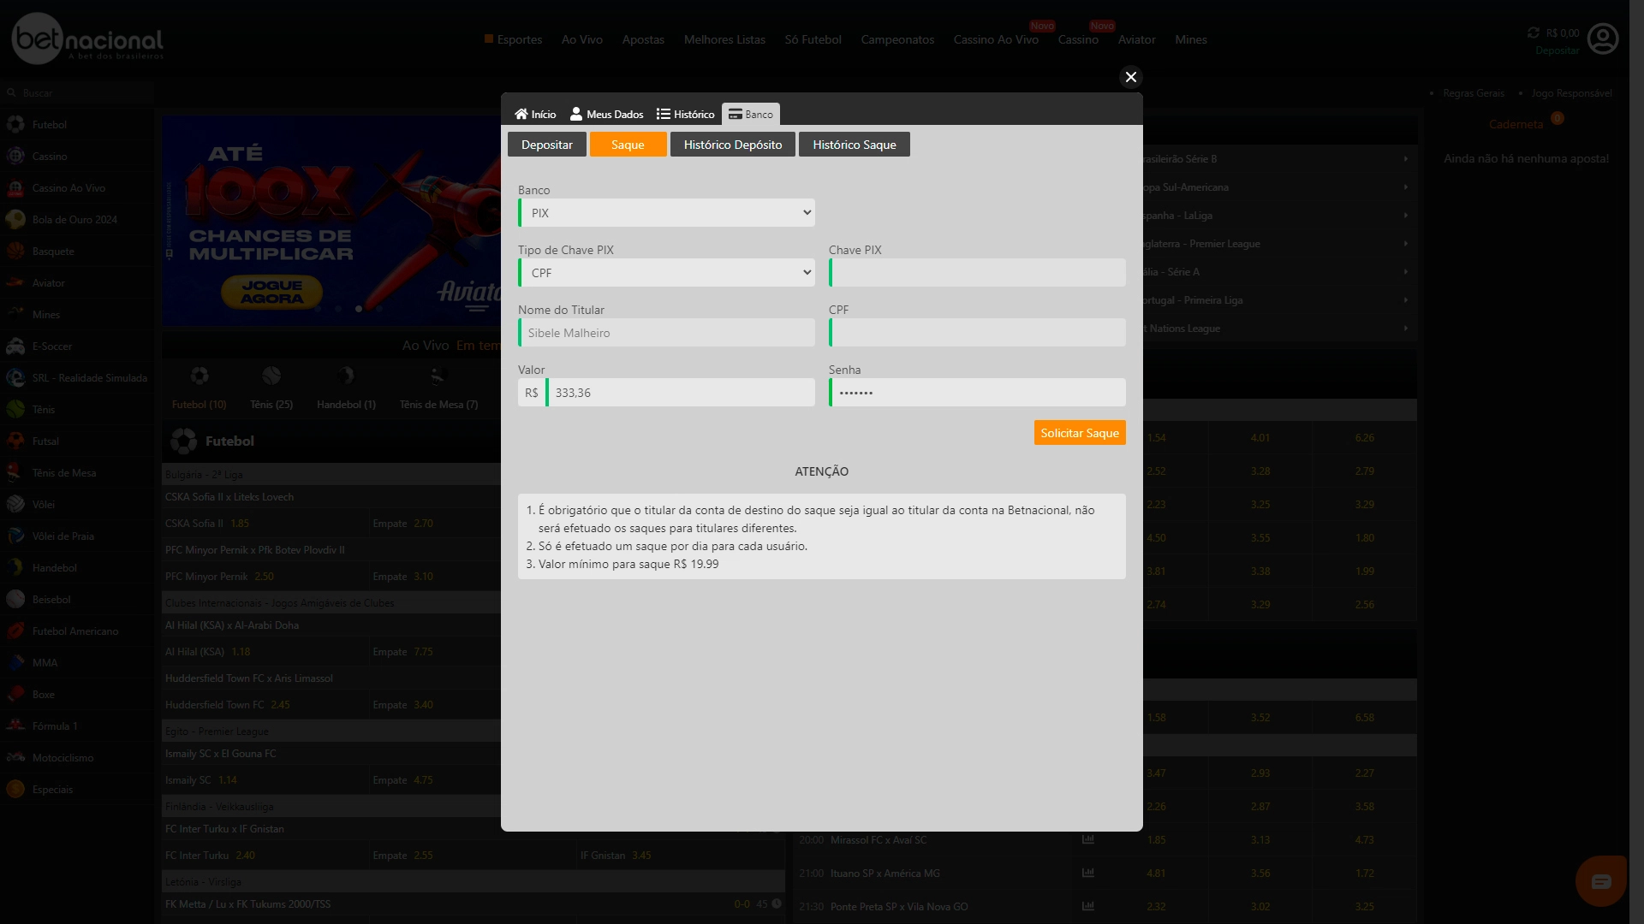Open Histórico Depósito tab
Image resolution: width=1644 pixels, height=924 pixels.
732,145
